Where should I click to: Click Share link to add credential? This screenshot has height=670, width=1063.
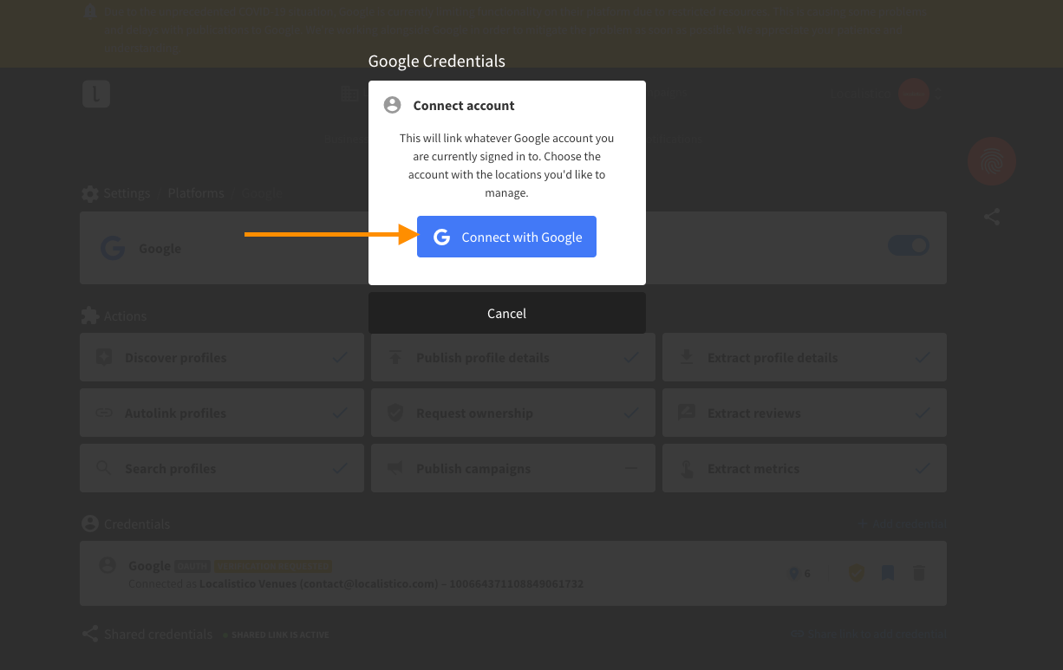click(x=868, y=634)
